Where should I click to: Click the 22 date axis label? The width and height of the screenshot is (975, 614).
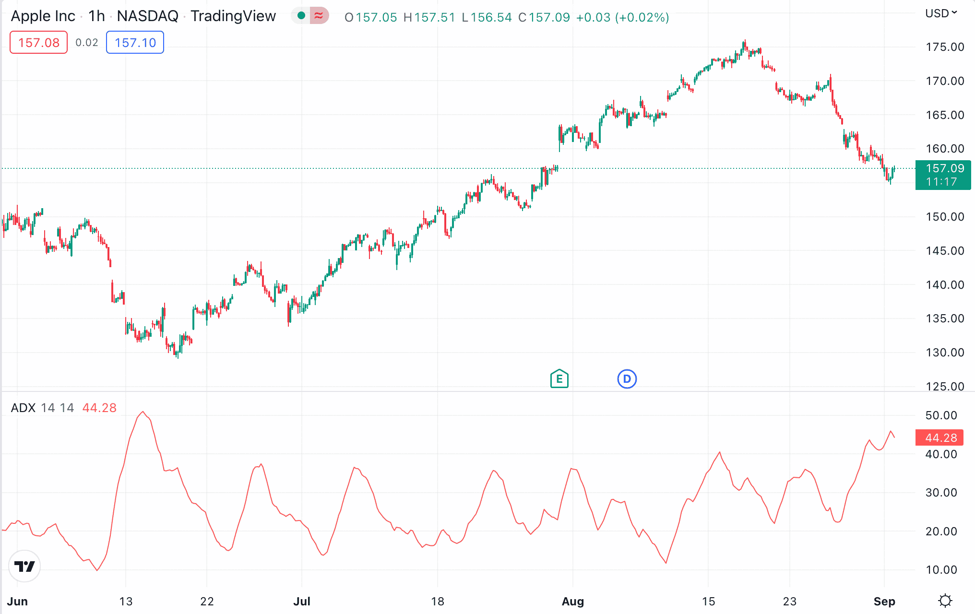click(207, 602)
